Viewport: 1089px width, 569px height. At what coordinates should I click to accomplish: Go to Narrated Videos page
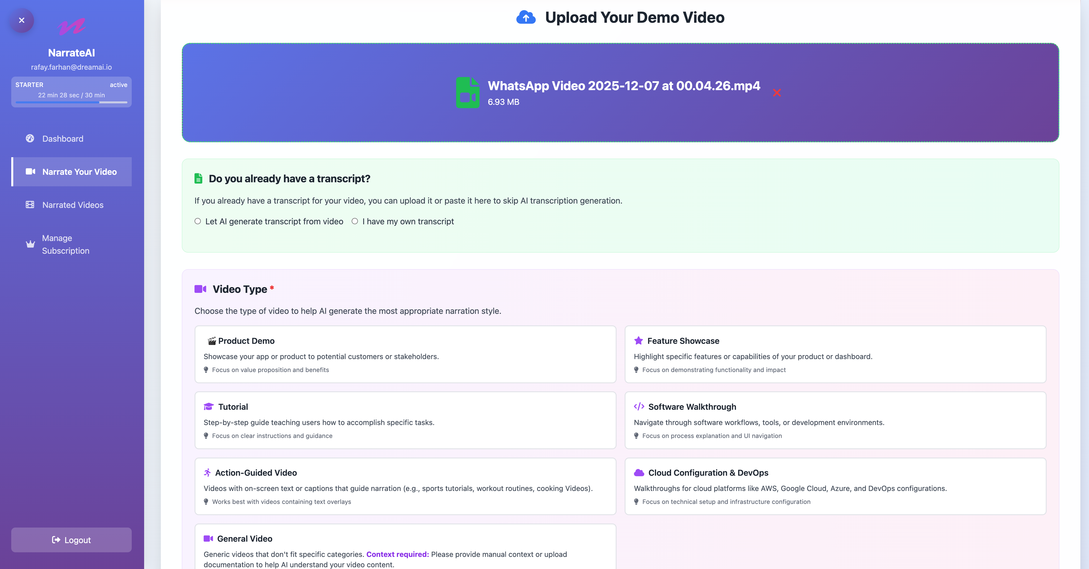[x=71, y=205]
